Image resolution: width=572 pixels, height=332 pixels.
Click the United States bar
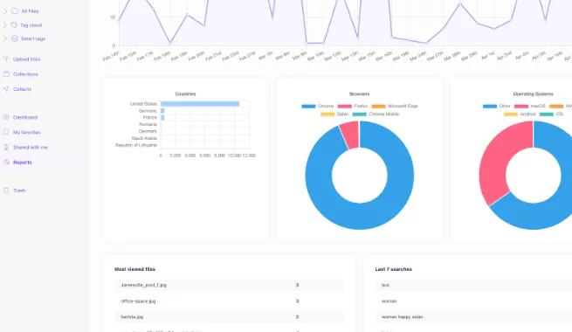tap(200, 104)
